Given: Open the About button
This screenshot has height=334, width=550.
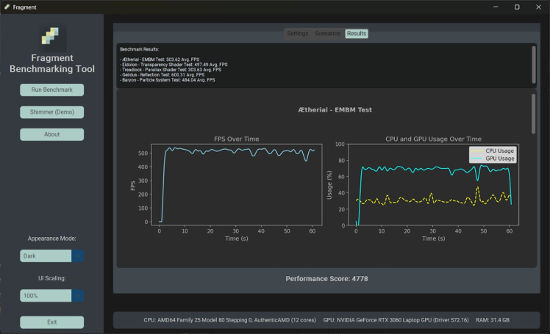Looking at the screenshot, I should point(51,134).
